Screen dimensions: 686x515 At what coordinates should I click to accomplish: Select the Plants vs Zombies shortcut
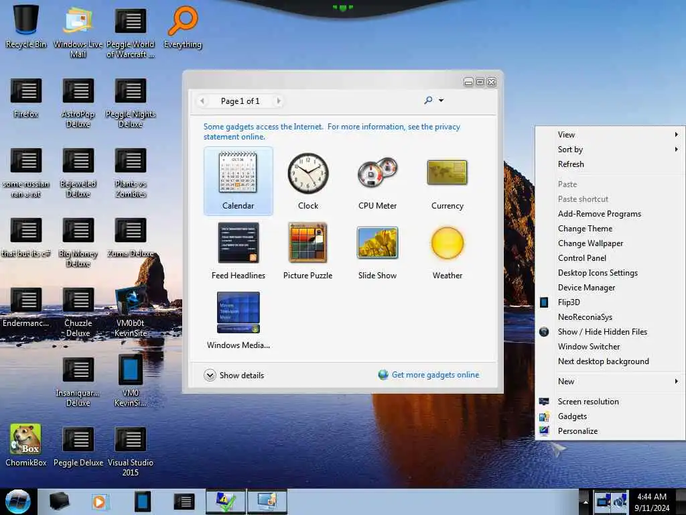(x=131, y=172)
